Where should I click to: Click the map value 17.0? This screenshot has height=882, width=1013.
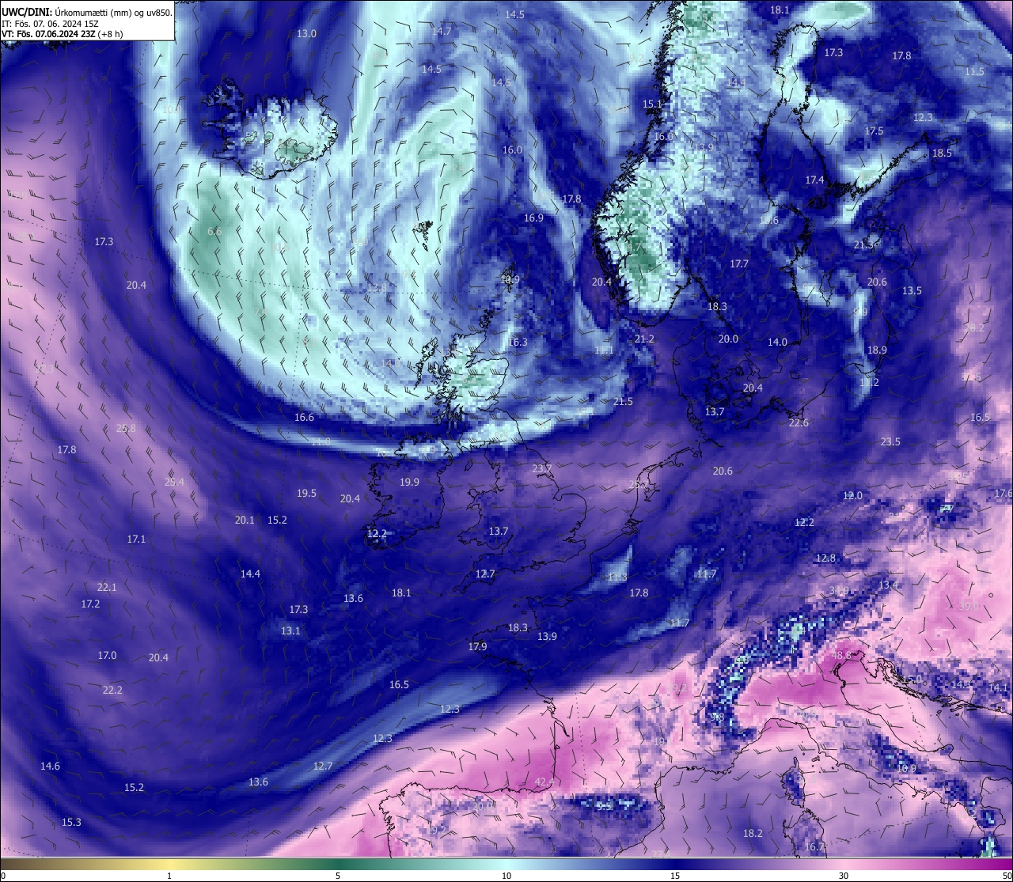[107, 655]
